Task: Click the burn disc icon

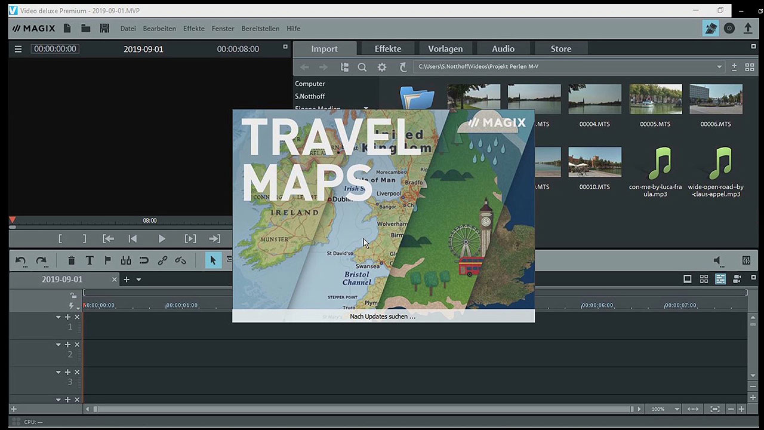Action: (x=729, y=28)
